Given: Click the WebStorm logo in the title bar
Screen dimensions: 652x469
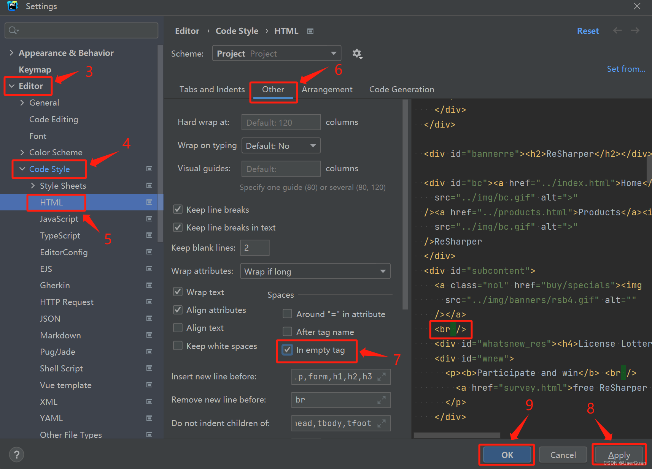Looking at the screenshot, I should click(12, 6).
